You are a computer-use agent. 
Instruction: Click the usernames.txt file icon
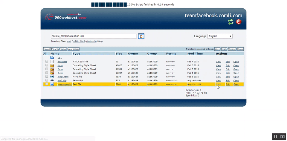[x=52, y=84]
